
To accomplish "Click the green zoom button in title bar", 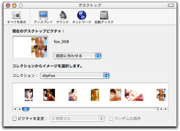I will tap(20, 5).
